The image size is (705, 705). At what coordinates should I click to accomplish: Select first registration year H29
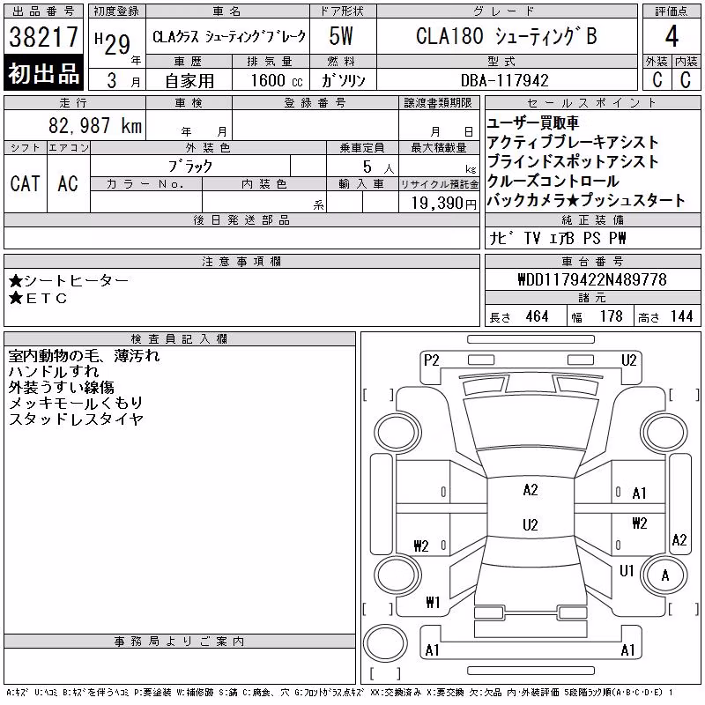point(114,43)
